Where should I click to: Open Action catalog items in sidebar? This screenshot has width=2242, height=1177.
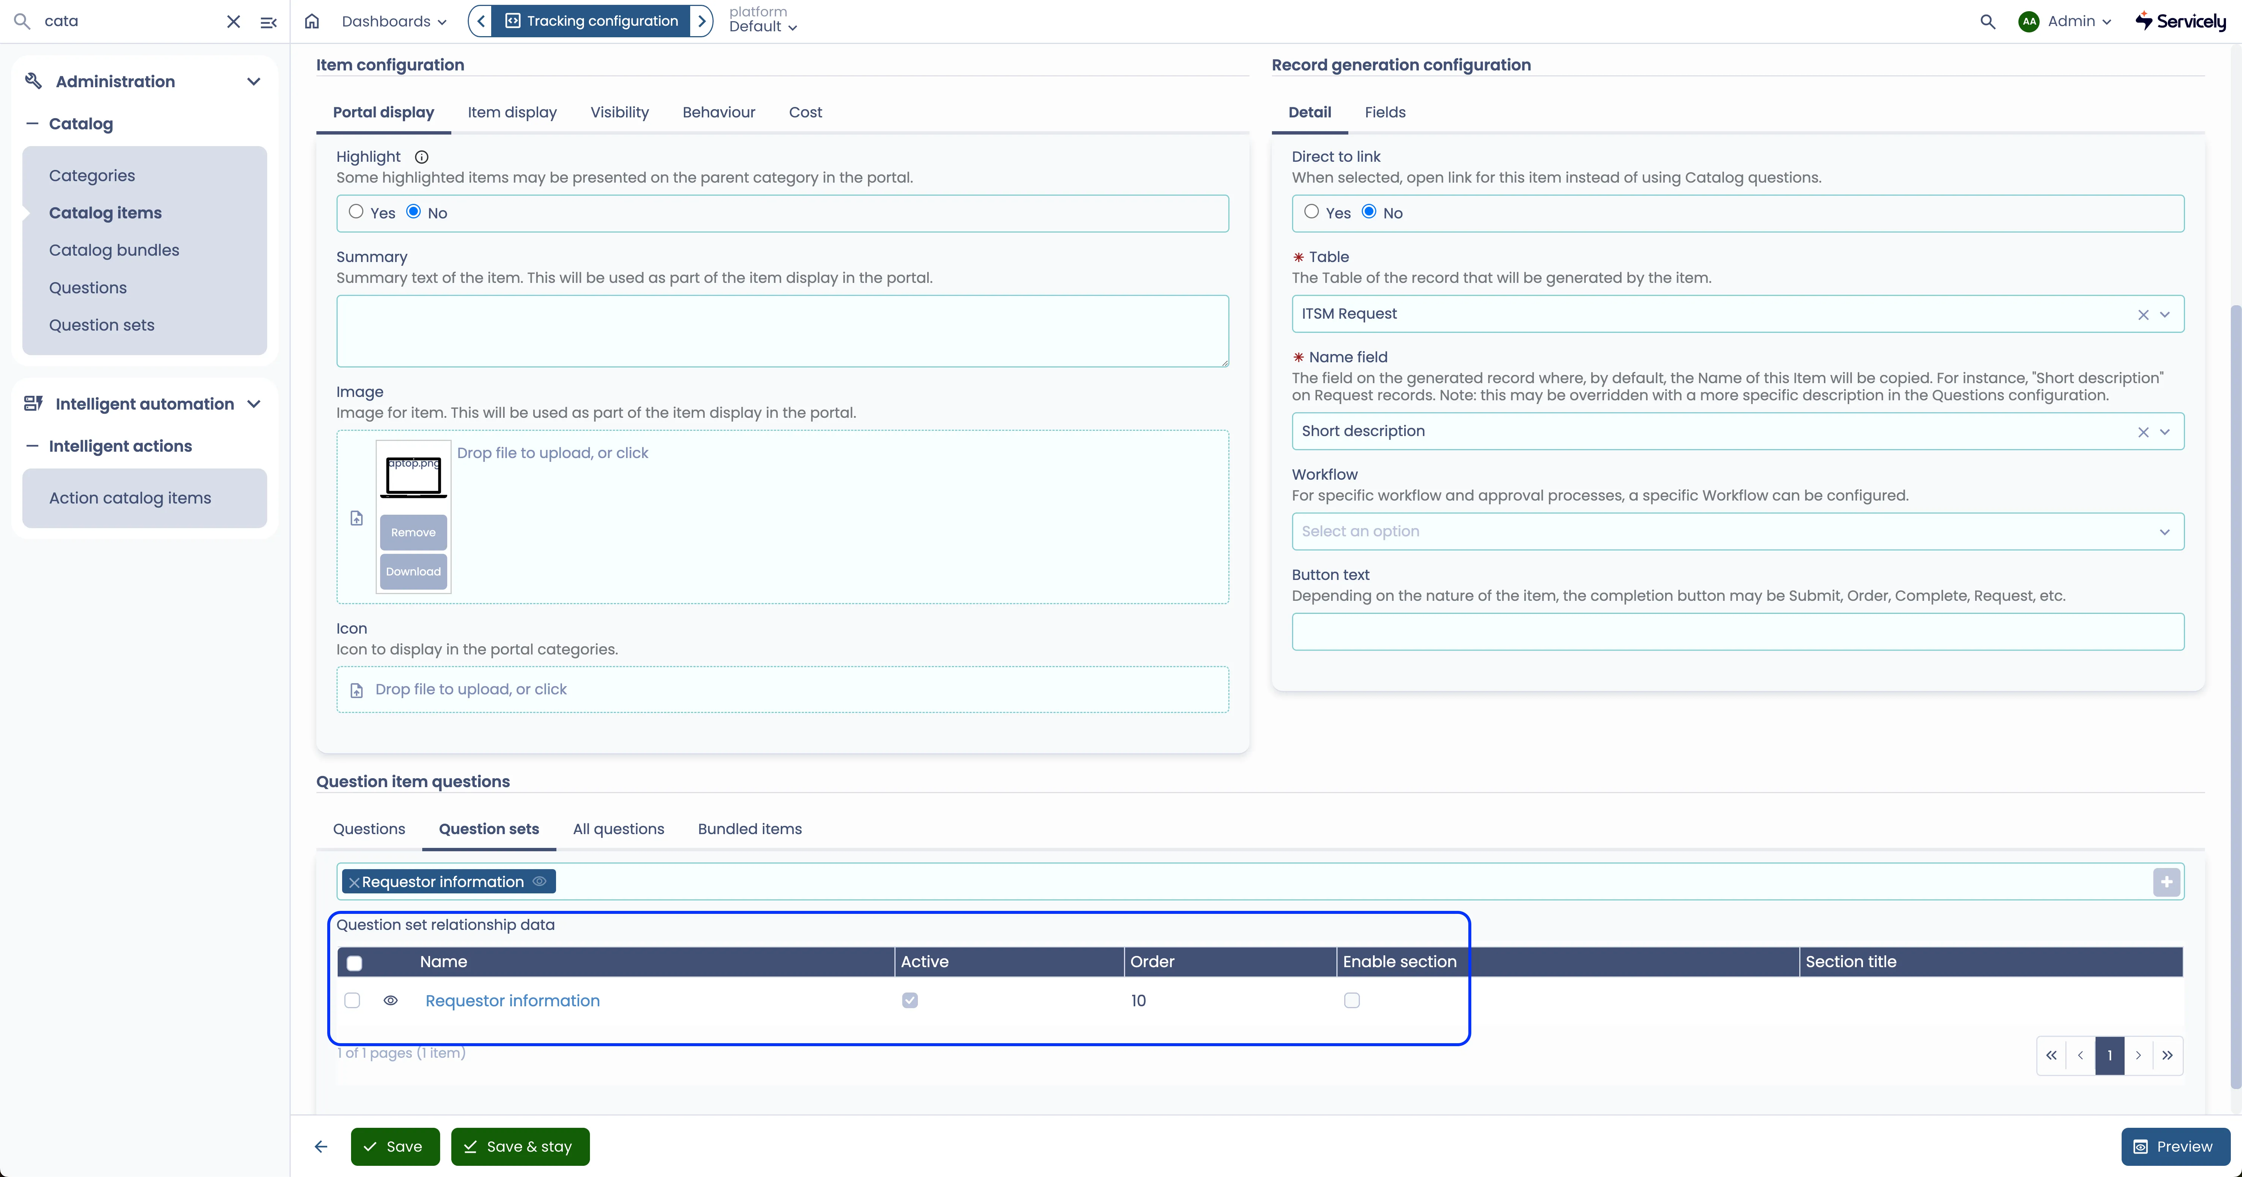pyautogui.click(x=130, y=498)
